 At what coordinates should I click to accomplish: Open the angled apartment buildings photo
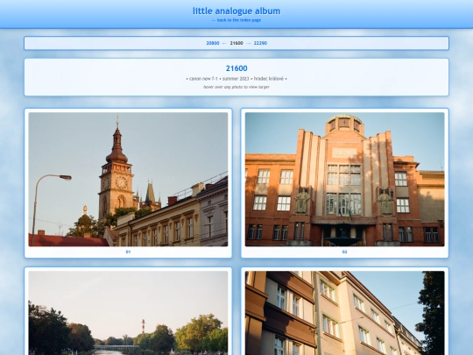pyautogui.click(x=345, y=313)
